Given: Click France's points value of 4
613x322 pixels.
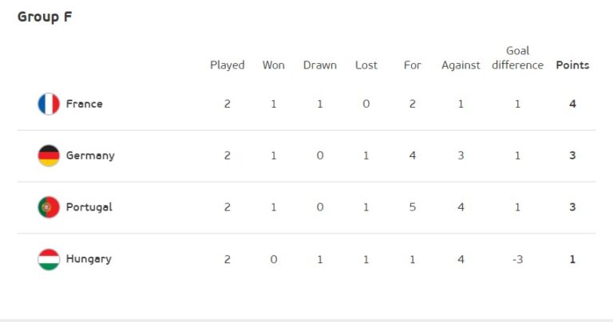Looking at the screenshot, I should coord(572,104).
